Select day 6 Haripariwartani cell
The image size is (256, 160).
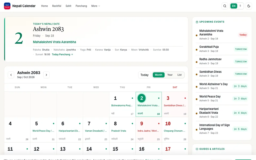70,130
